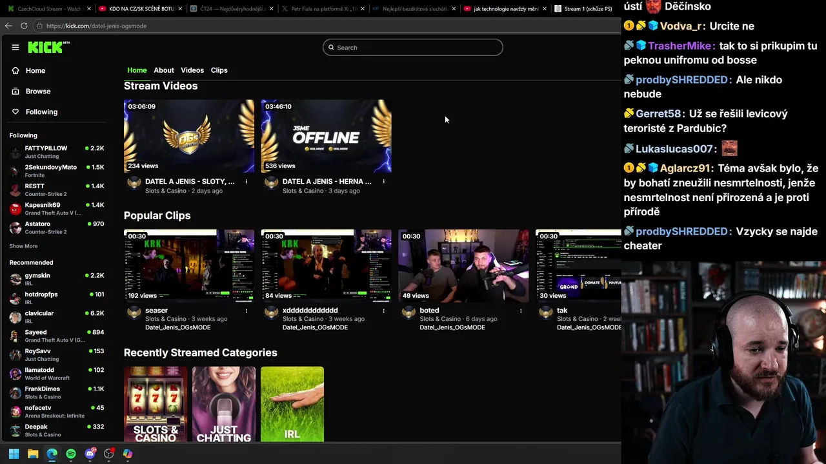Play the seaser clip thumbnail

pyautogui.click(x=189, y=266)
